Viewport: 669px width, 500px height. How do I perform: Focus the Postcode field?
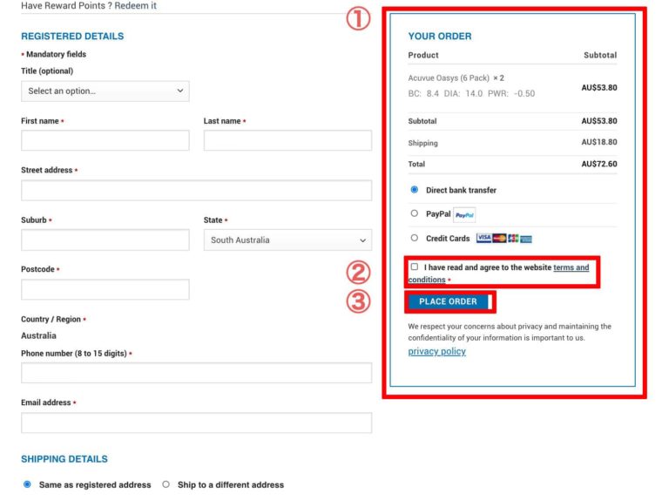[x=105, y=289]
